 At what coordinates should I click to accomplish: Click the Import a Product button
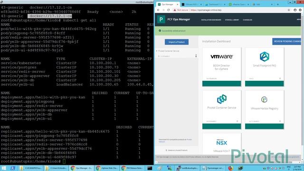click(x=177, y=42)
